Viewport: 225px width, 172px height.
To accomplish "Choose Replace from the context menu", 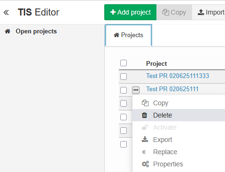I will (178, 152).
